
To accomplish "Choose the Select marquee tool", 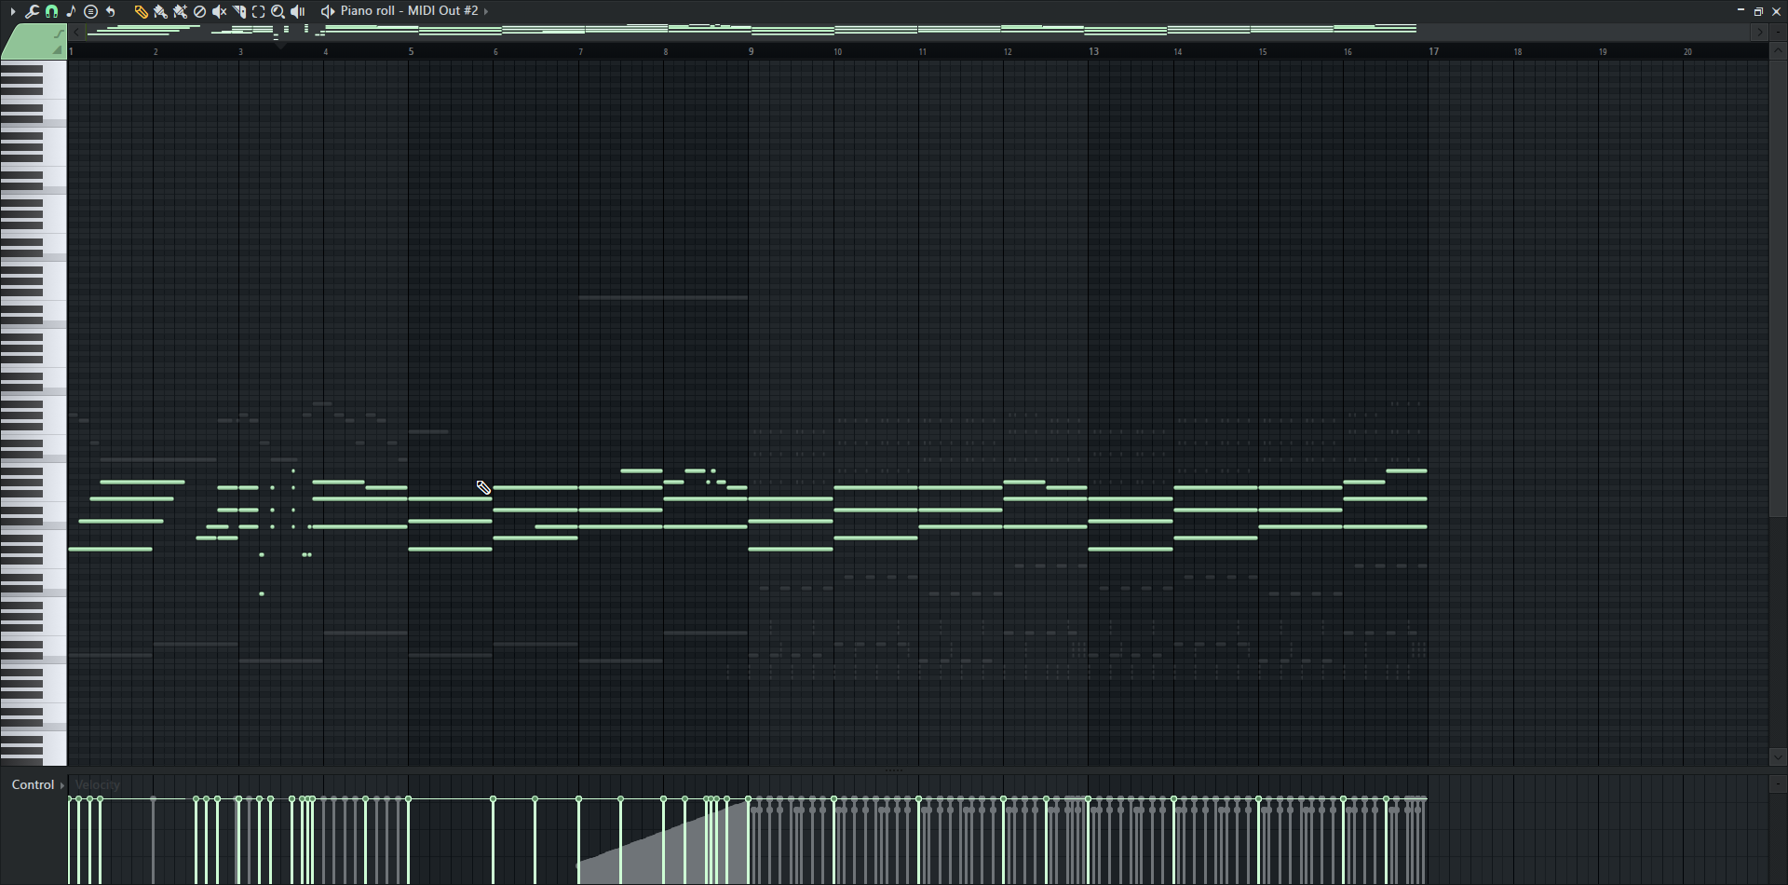I will point(259,11).
